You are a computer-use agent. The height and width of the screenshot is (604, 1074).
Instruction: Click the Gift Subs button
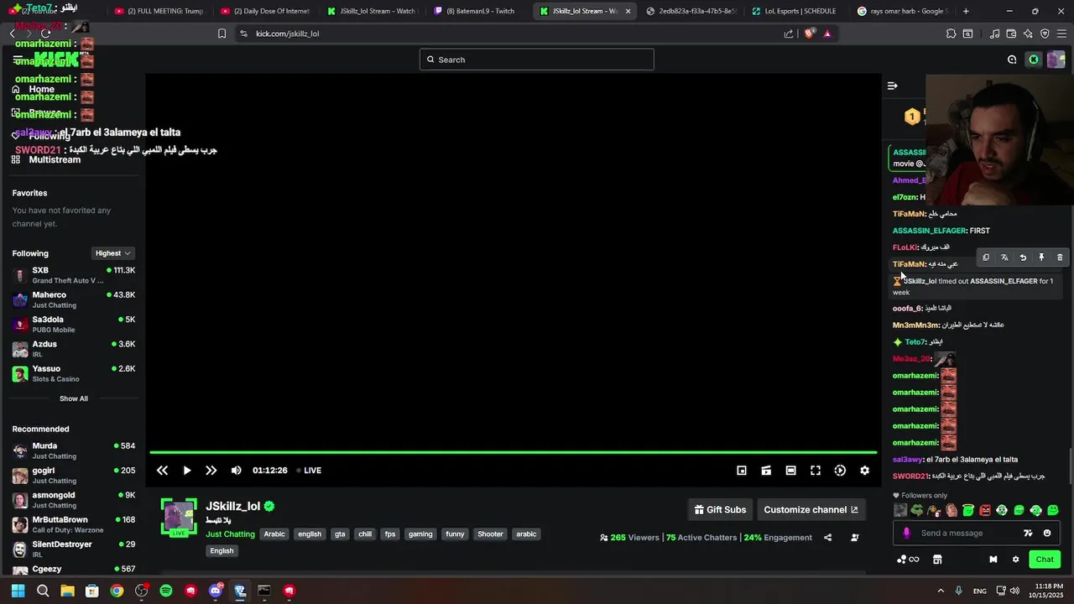(721, 509)
